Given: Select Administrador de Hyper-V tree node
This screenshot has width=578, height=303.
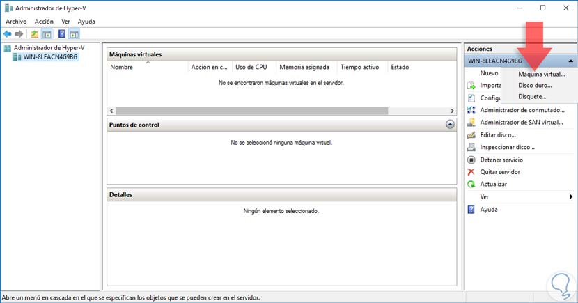Looking at the screenshot, I should pos(49,48).
